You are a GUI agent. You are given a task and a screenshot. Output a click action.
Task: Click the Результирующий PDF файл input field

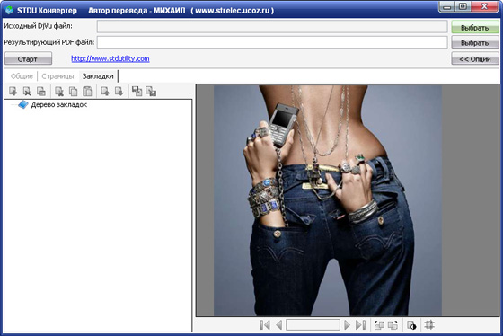click(272, 42)
